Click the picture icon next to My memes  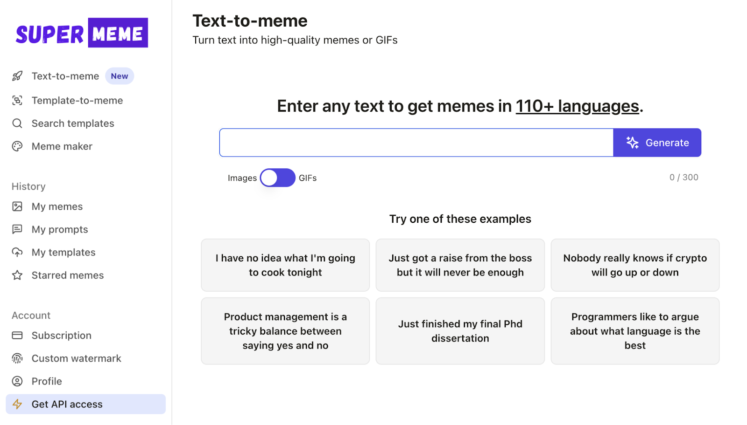[17, 206]
